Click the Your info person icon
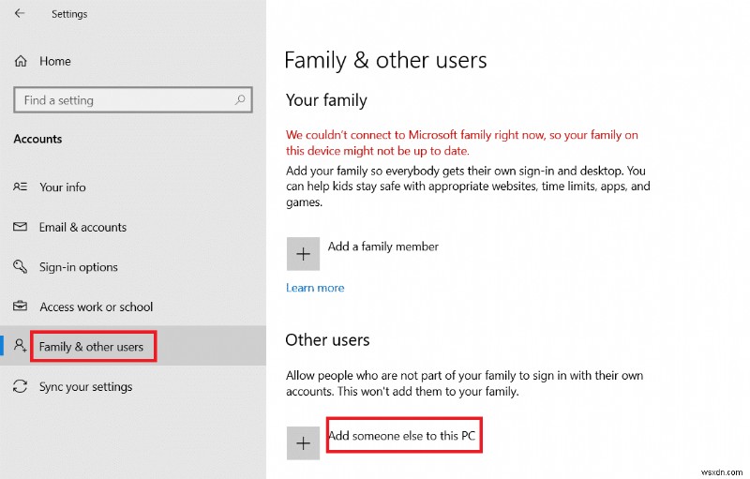750x479 pixels. [21, 187]
